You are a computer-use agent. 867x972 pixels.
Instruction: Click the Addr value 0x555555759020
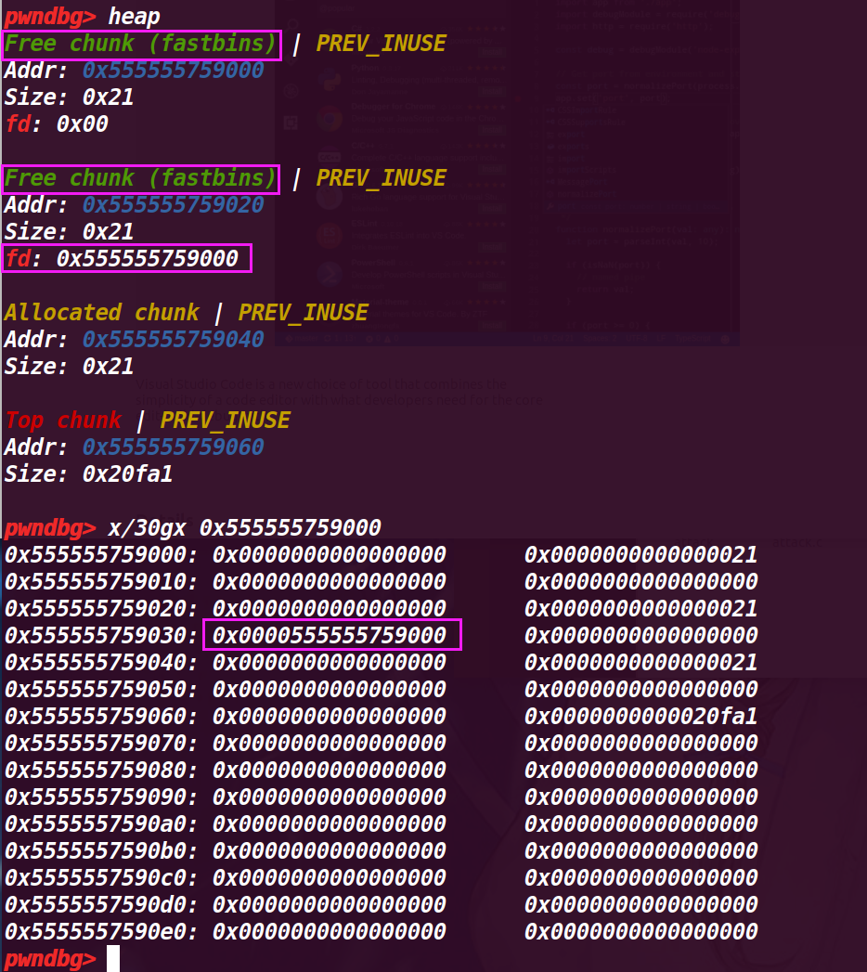(173, 205)
